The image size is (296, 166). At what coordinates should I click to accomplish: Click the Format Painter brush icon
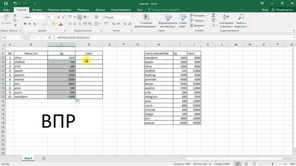coord(15,25)
